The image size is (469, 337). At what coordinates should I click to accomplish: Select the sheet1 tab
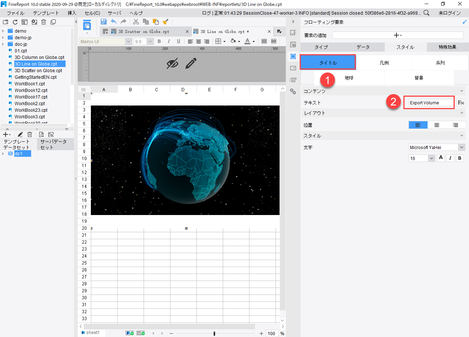tap(91, 333)
